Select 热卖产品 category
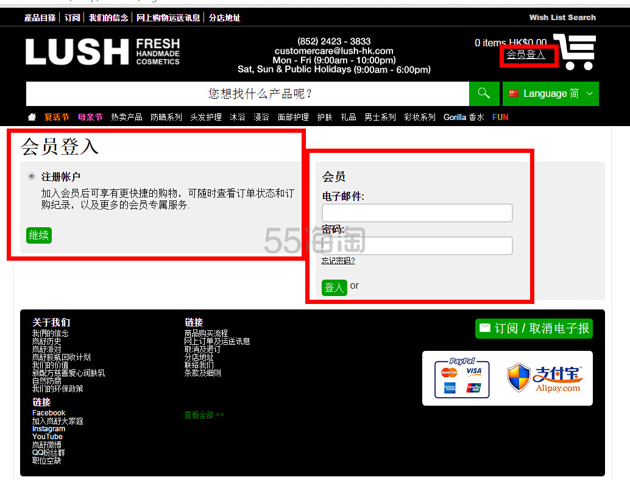 pos(127,117)
